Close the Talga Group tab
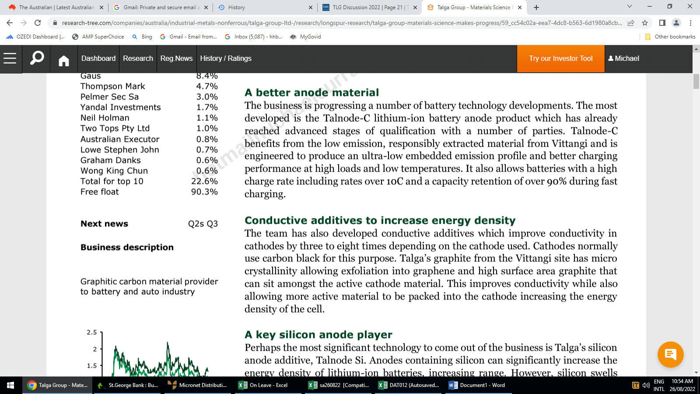This screenshot has width=700, height=394. click(520, 7)
